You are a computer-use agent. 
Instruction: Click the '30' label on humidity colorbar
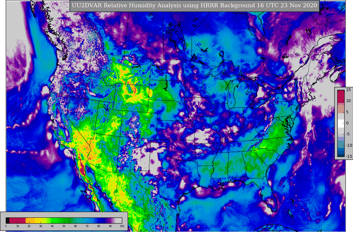(x=41, y=226)
